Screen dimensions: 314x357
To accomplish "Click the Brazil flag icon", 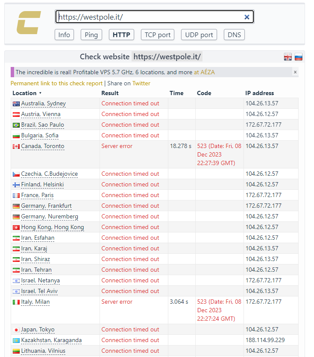I will click(x=16, y=125).
